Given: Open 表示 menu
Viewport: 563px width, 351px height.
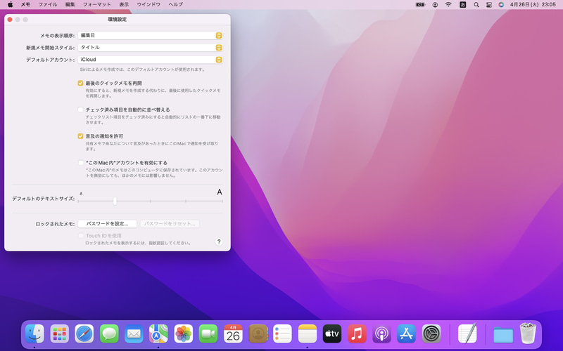Looking at the screenshot, I should click(124, 5).
